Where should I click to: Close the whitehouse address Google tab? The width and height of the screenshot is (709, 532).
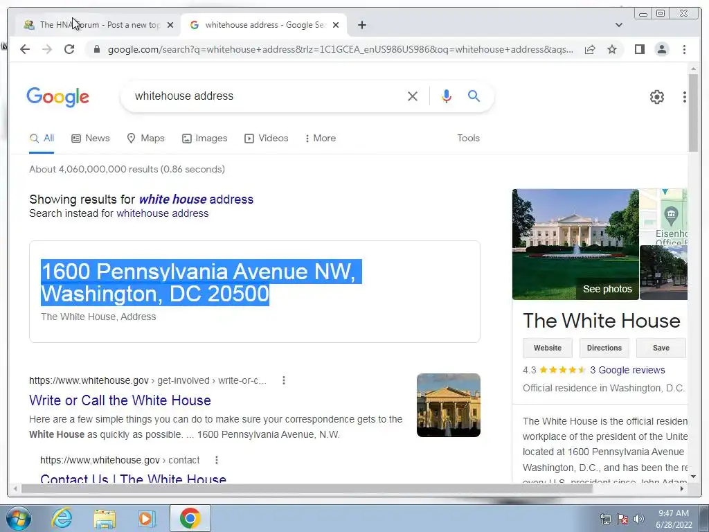point(336,25)
